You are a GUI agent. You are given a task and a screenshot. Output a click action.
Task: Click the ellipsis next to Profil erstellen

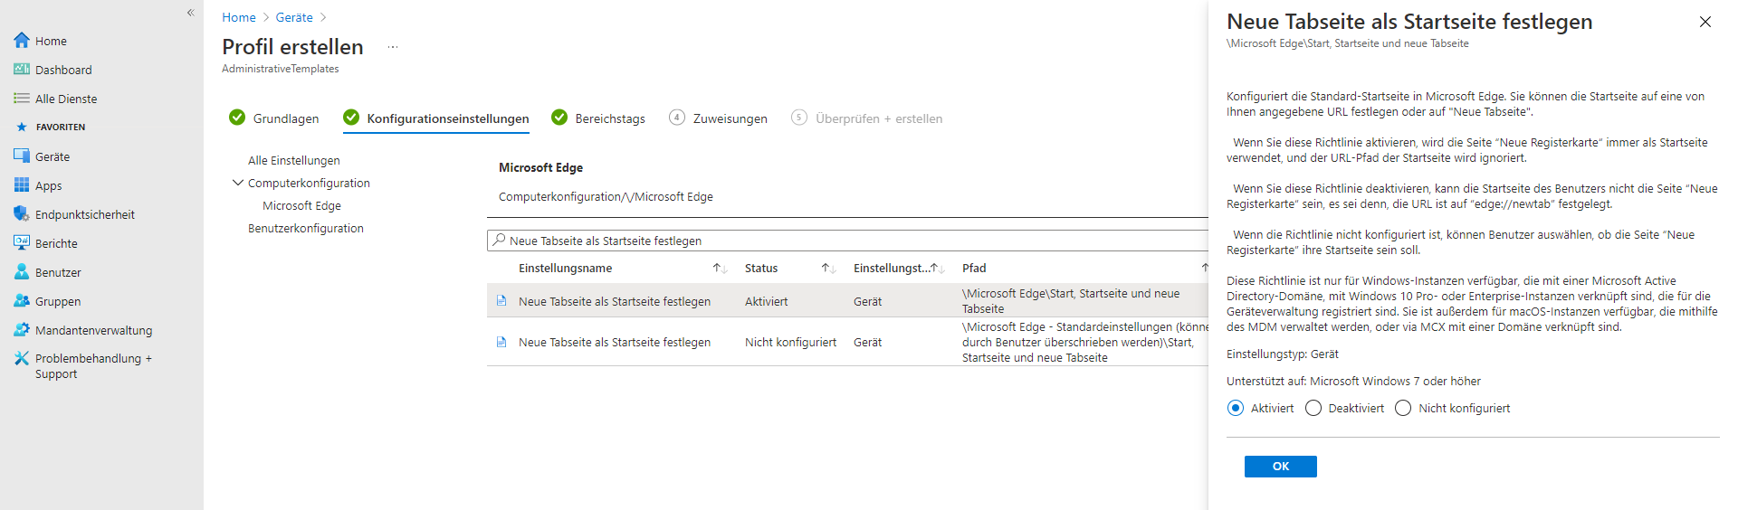393,47
